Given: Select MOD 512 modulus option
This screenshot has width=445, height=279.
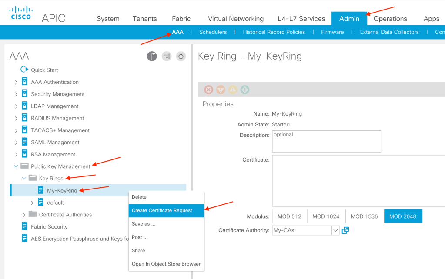Looking at the screenshot, I should (x=289, y=216).
